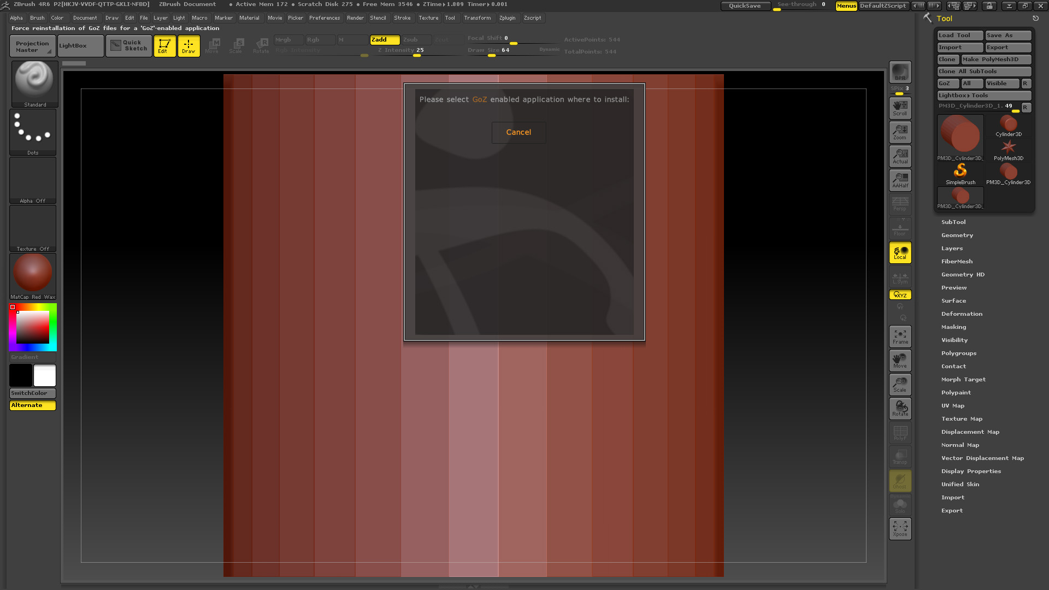1049x590 pixels.
Task: Click the AAHalf view icon
Action: tap(900, 180)
